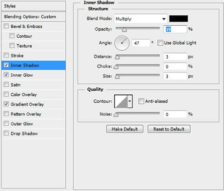Select the Satin style row
Viewport: 224px width, 191px height.
pyautogui.click(x=33, y=85)
